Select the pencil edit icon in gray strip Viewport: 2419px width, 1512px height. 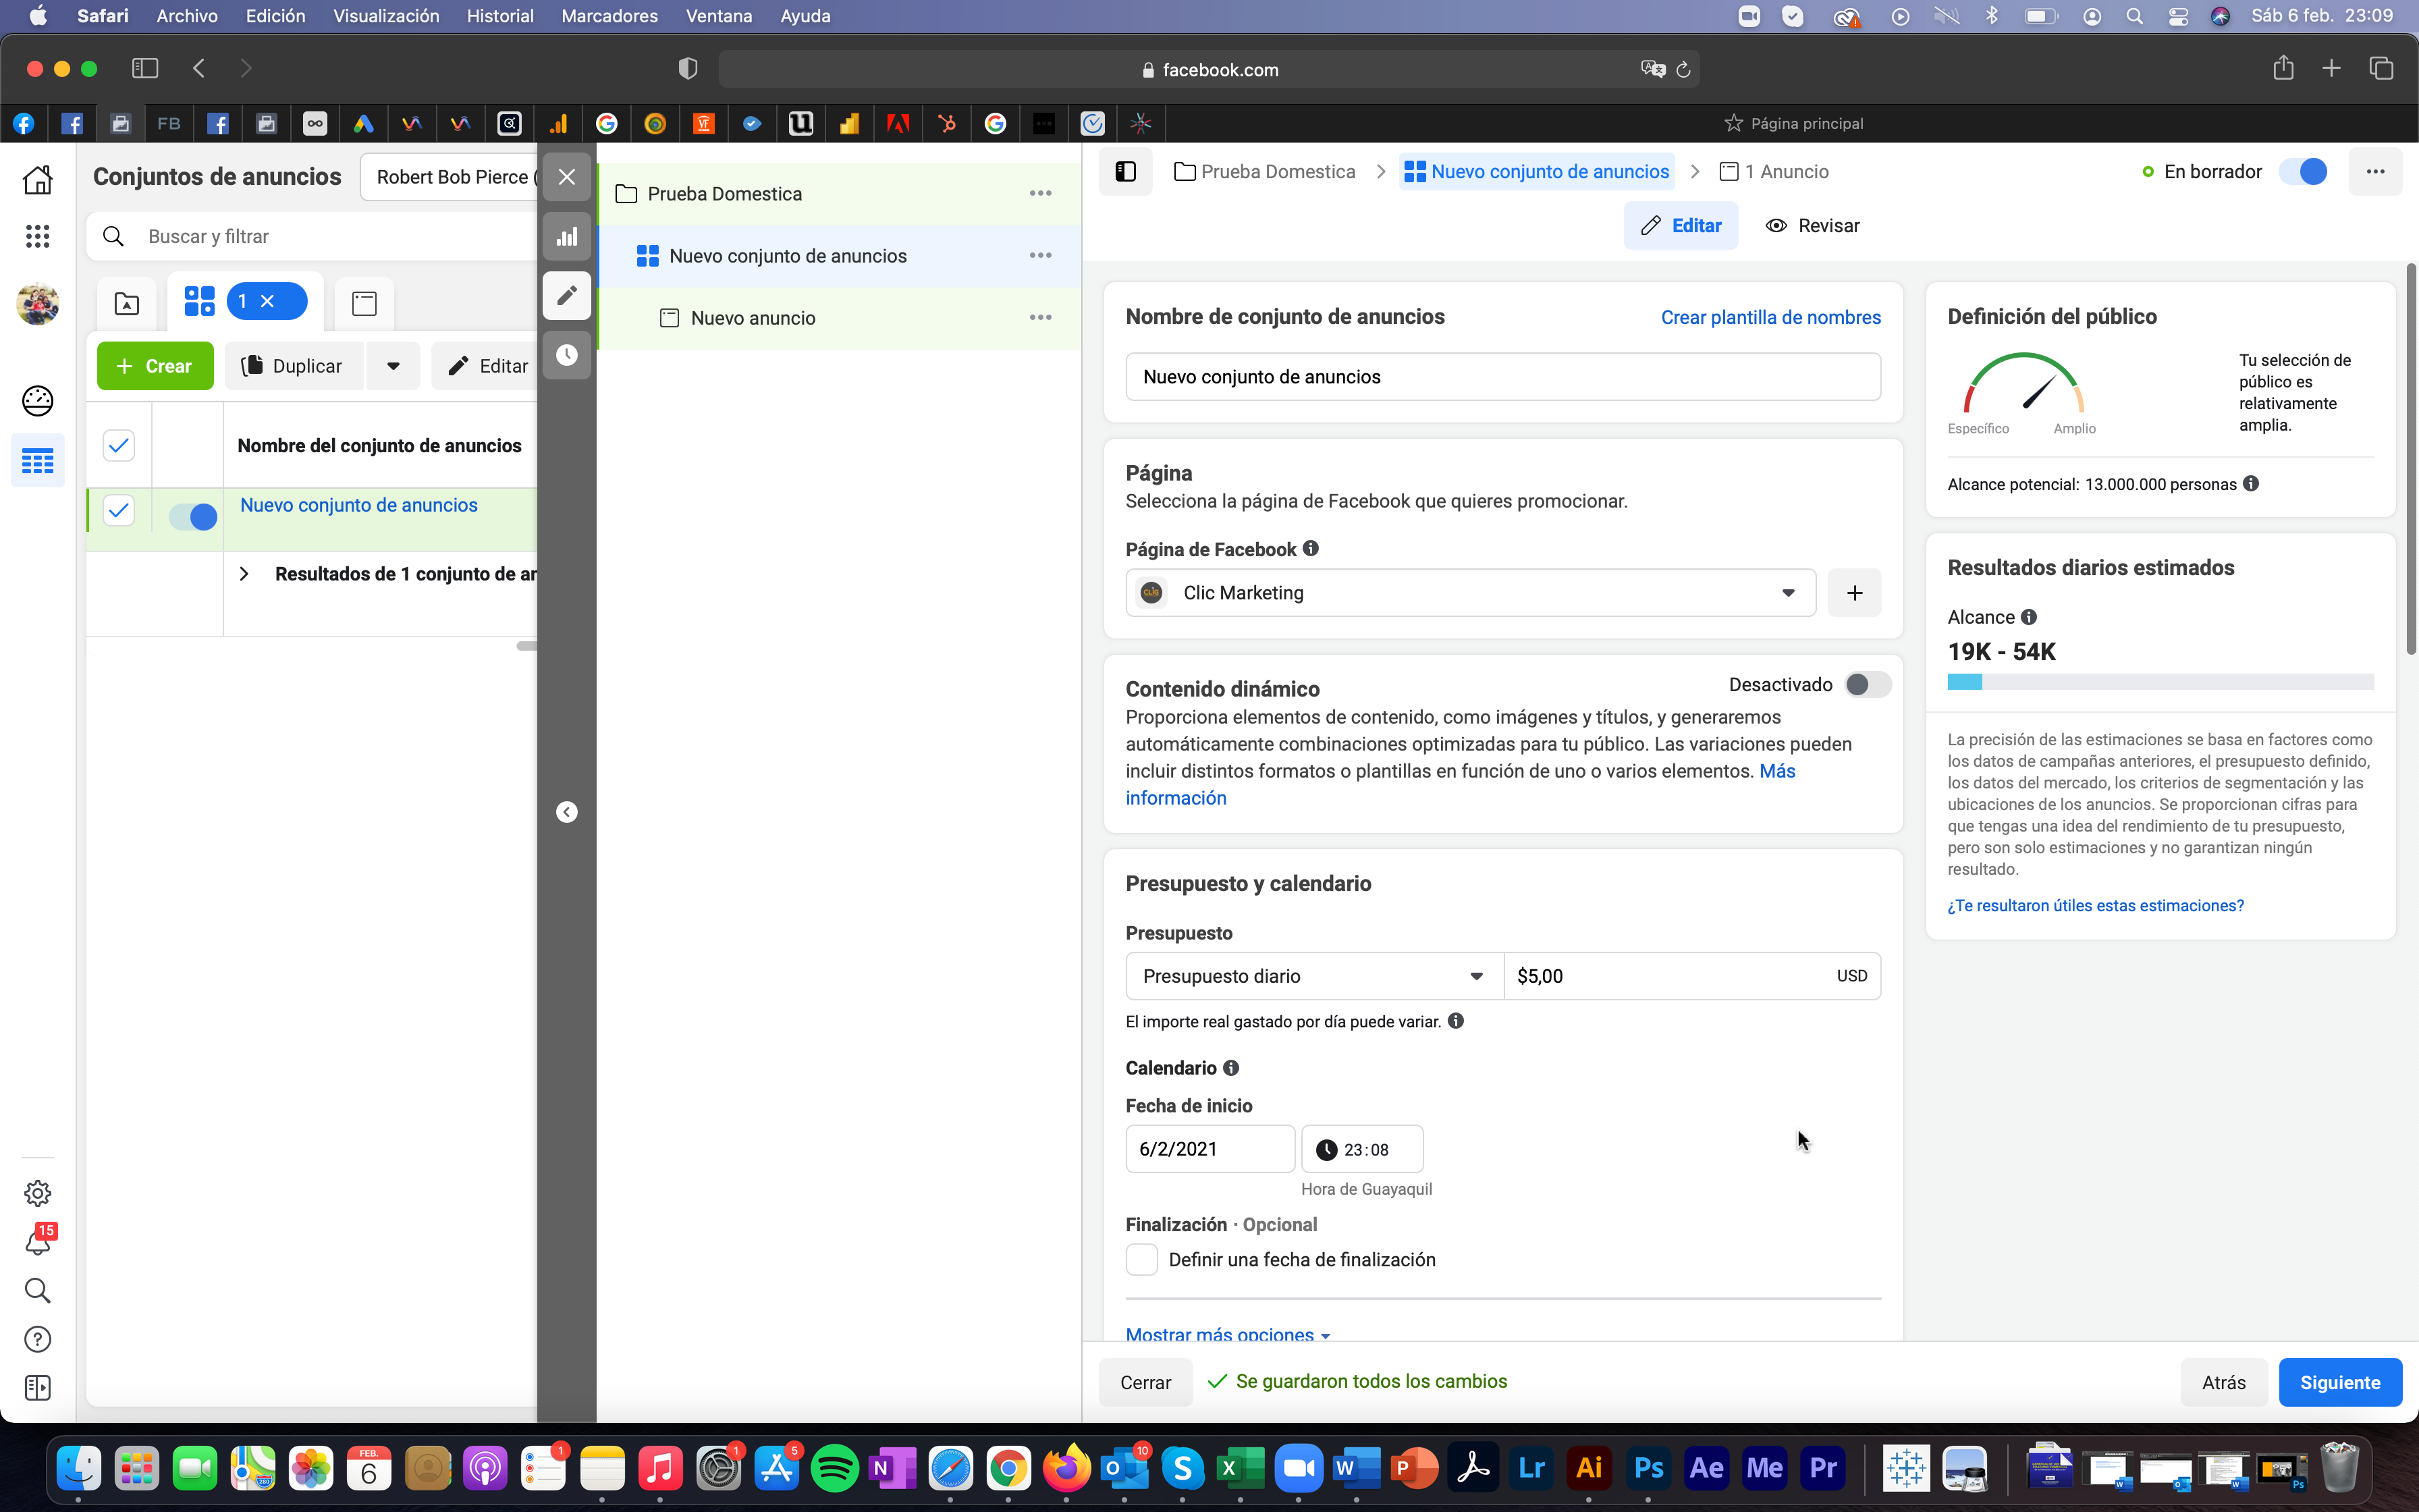[567, 296]
